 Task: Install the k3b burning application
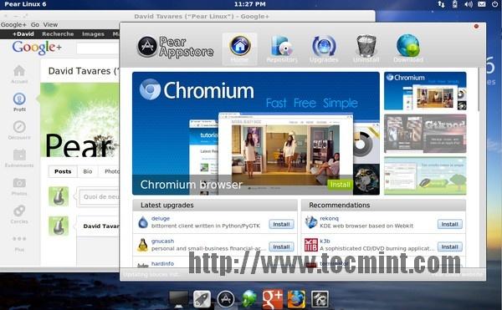pyautogui.click(x=450, y=246)
